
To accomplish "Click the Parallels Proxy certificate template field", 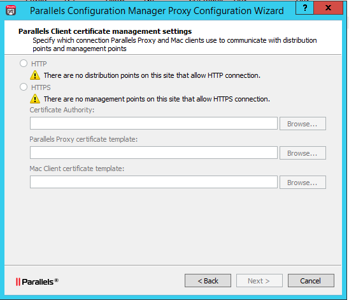I will click(153, 153).
